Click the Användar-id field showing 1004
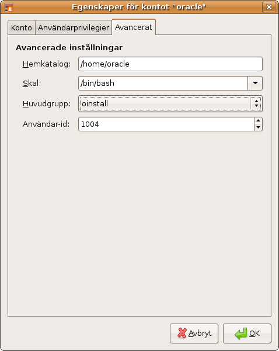Screen dimensions: 279x351 point(166,124)
